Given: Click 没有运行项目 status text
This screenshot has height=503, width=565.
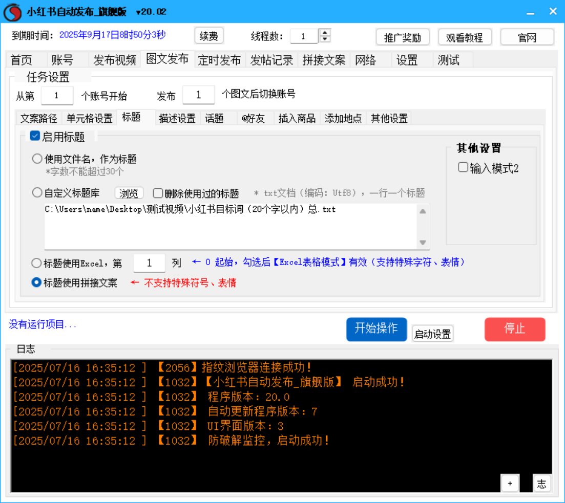Looking at the screenshot, I should click(43, 324).
